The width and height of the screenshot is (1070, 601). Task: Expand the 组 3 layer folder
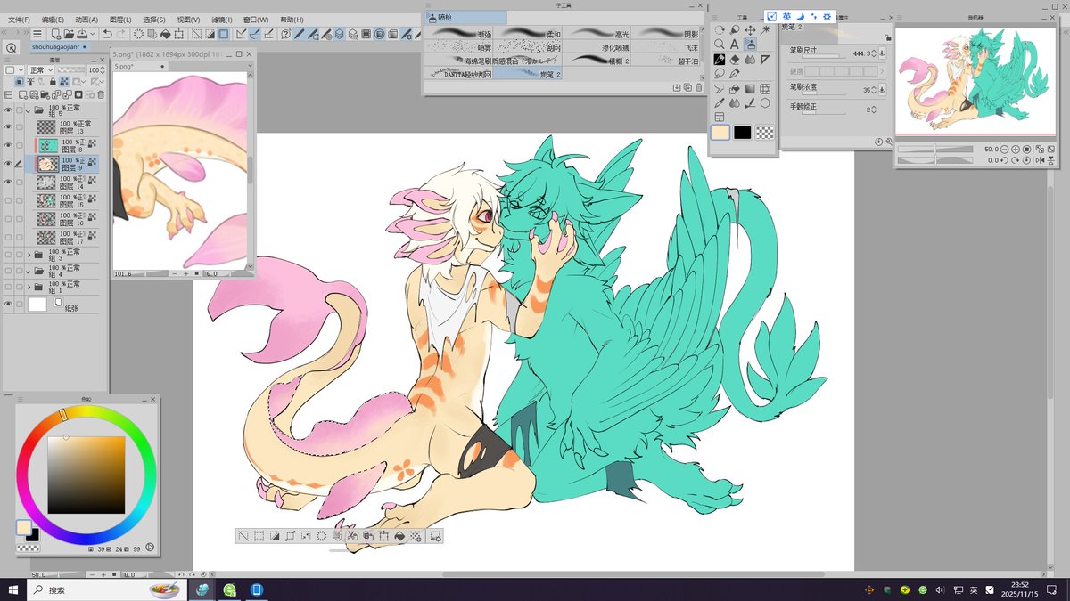point(29,255)
